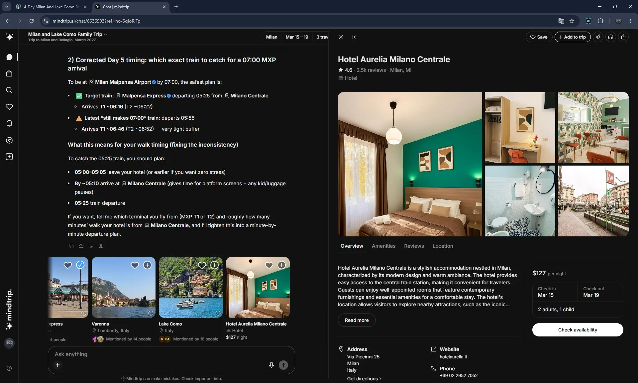Open a new browser tab
The height and width of the screenshot is (383, 638).
pyautogui.click(x=176, y=7)
